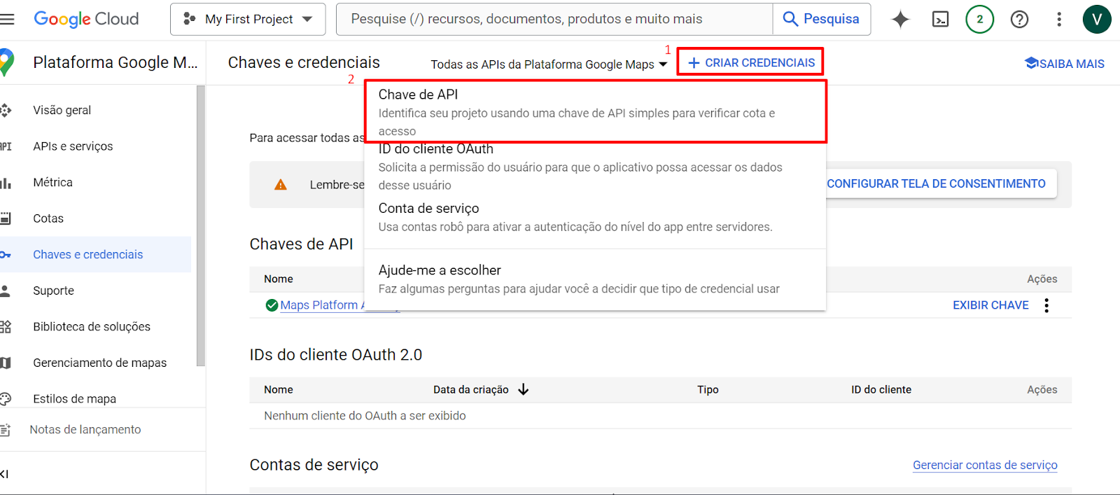Open the notifications badge showing 2
Screen dimensions: 1120x495
[979, 20]
